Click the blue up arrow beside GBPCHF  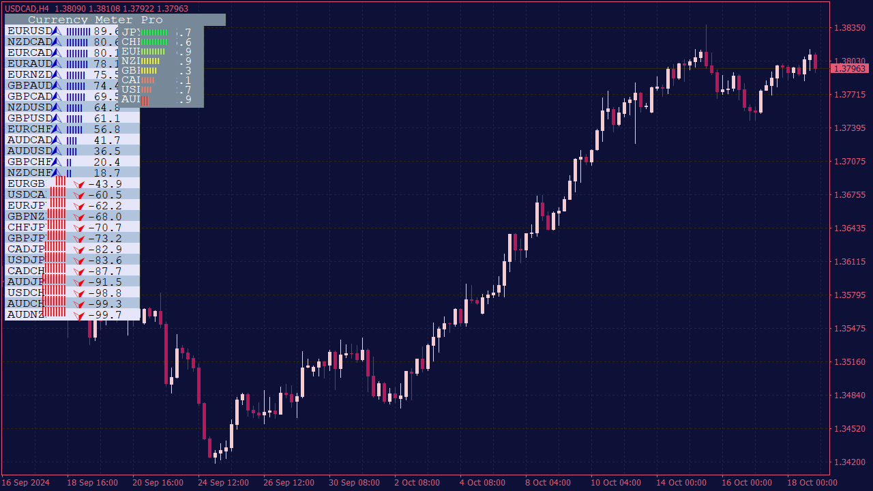click(57, 162)
